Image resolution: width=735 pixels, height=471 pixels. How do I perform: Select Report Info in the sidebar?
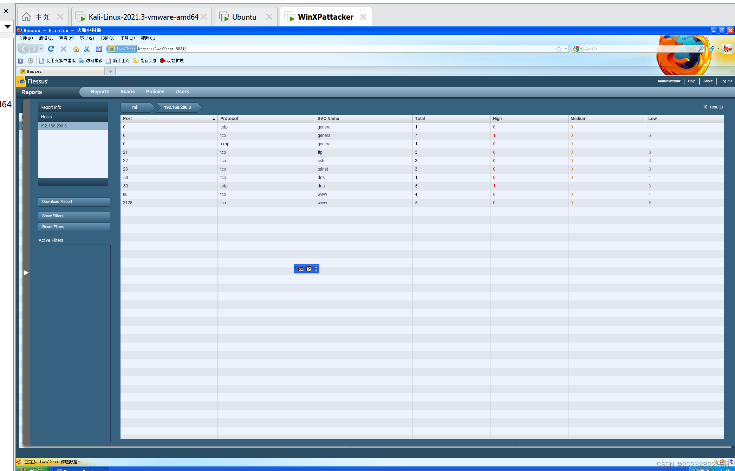coord(73,107)
